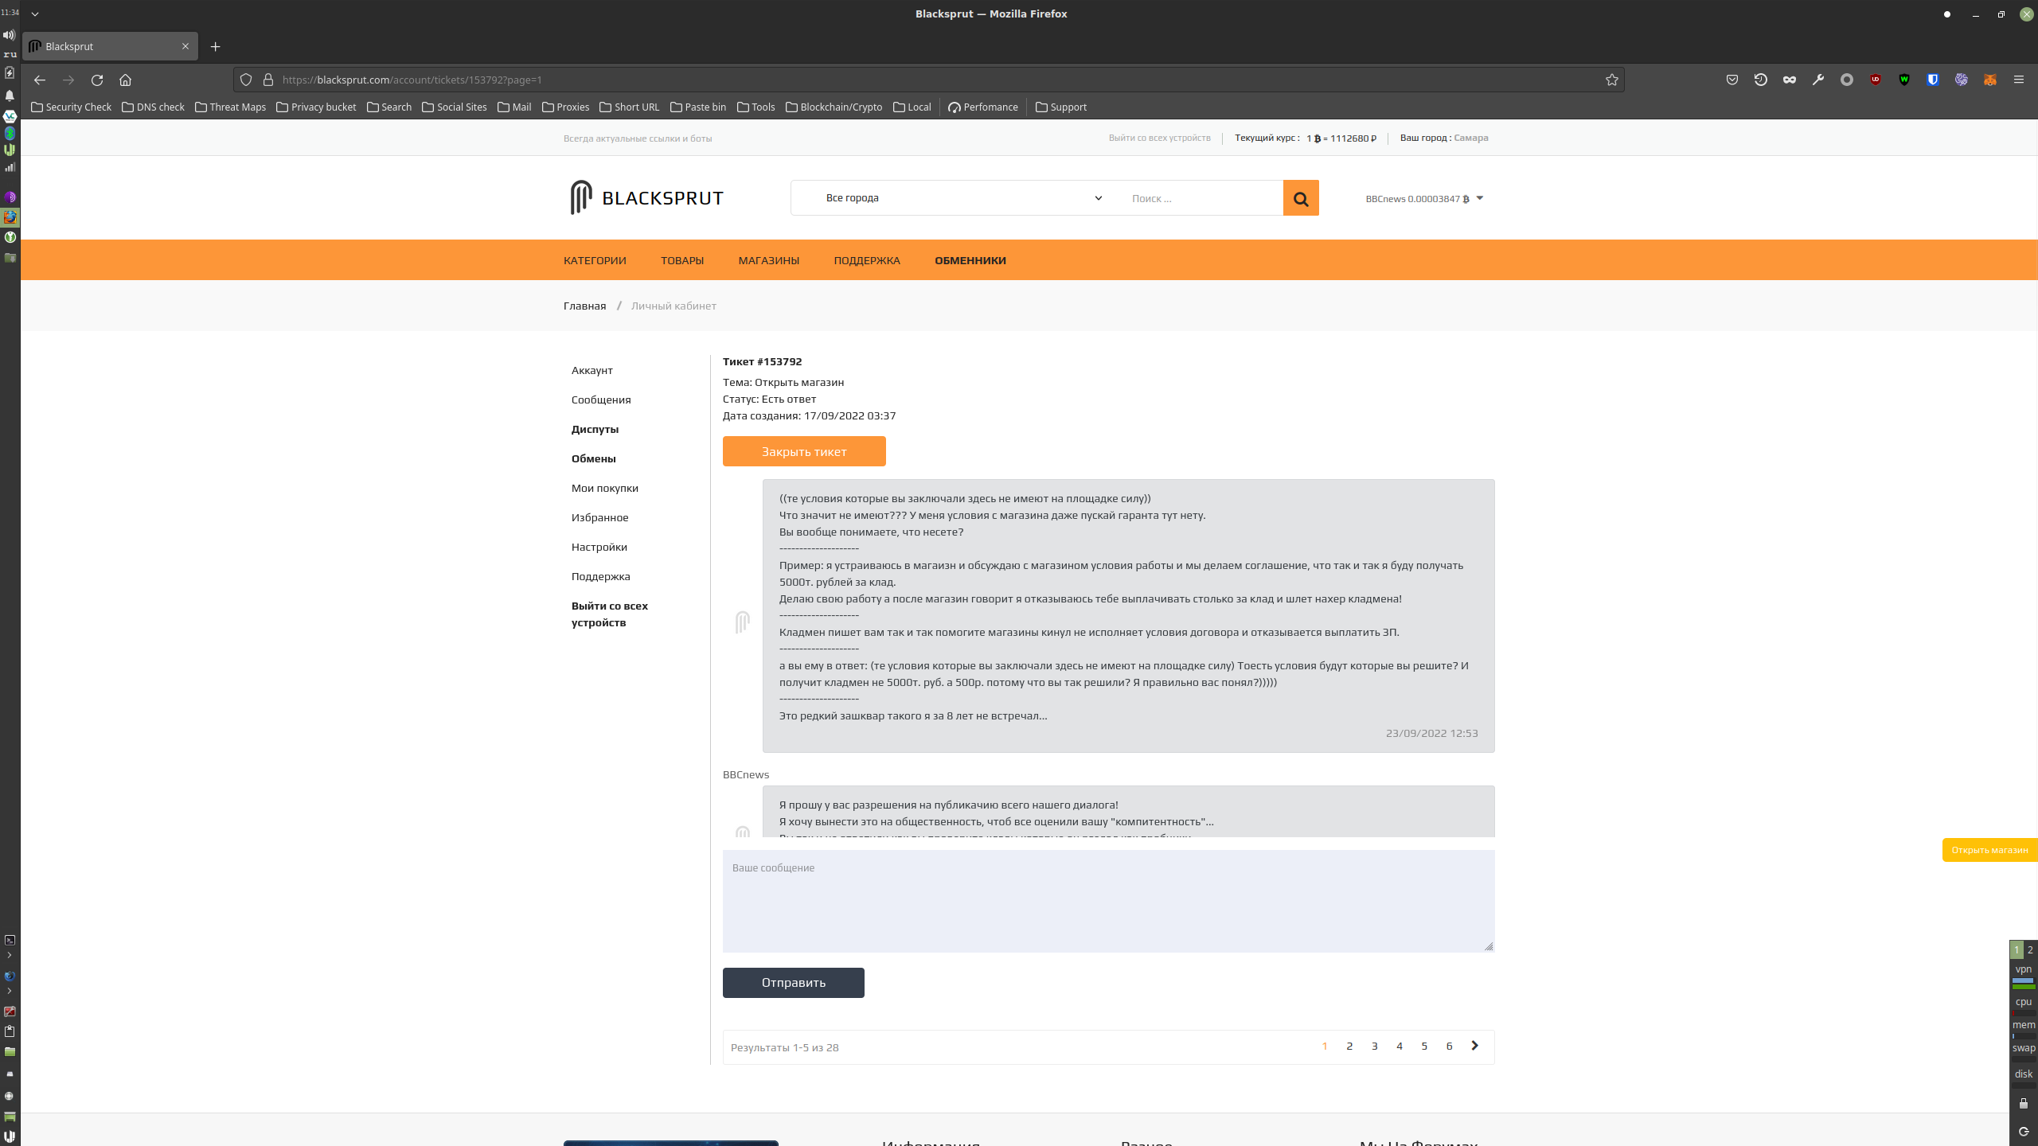Click the Blacksprut logo
This screenshot has width=2038, height=1146.
(x=646, y=197)
